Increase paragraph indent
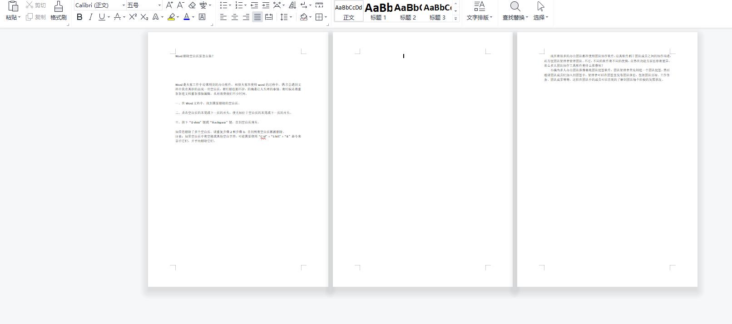Image resolution: width=732 pixels, height=324 pixels. point(266,5)
